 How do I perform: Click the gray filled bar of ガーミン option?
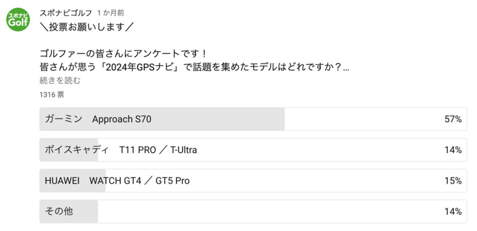pyautogui.click(x=162, y=119)
